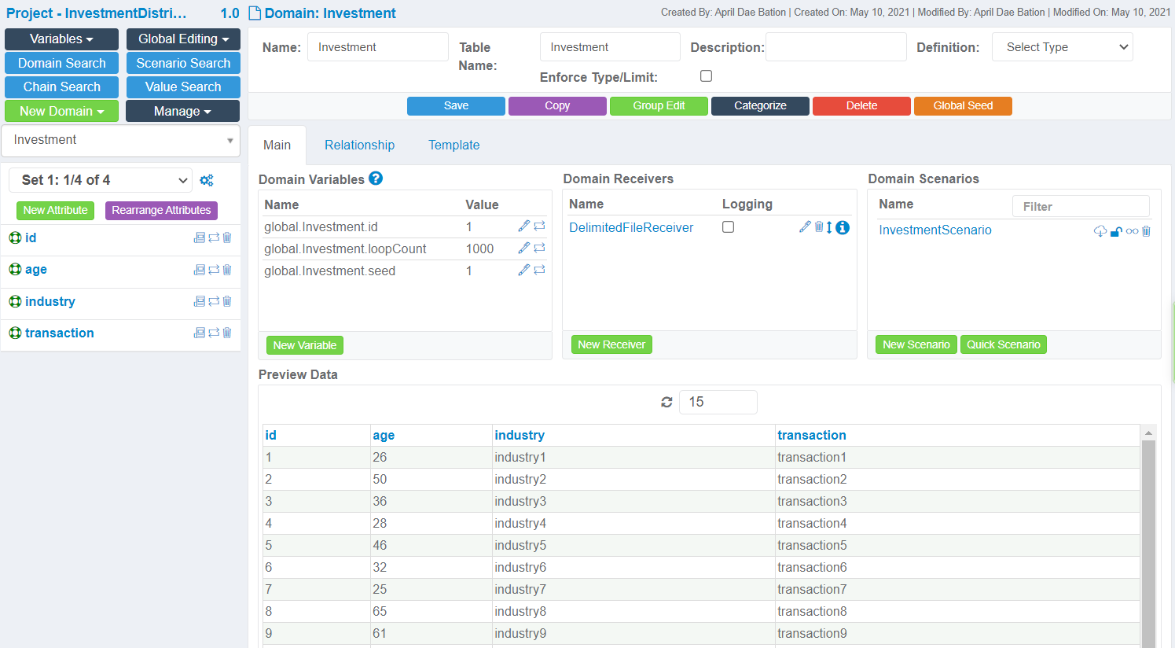This screenshot has height=648, width=1175.
Task: Click the Value Search button
Action: (183, 87)
